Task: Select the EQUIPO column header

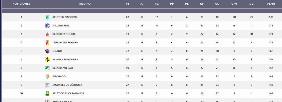Action: (x=85, y=4)
